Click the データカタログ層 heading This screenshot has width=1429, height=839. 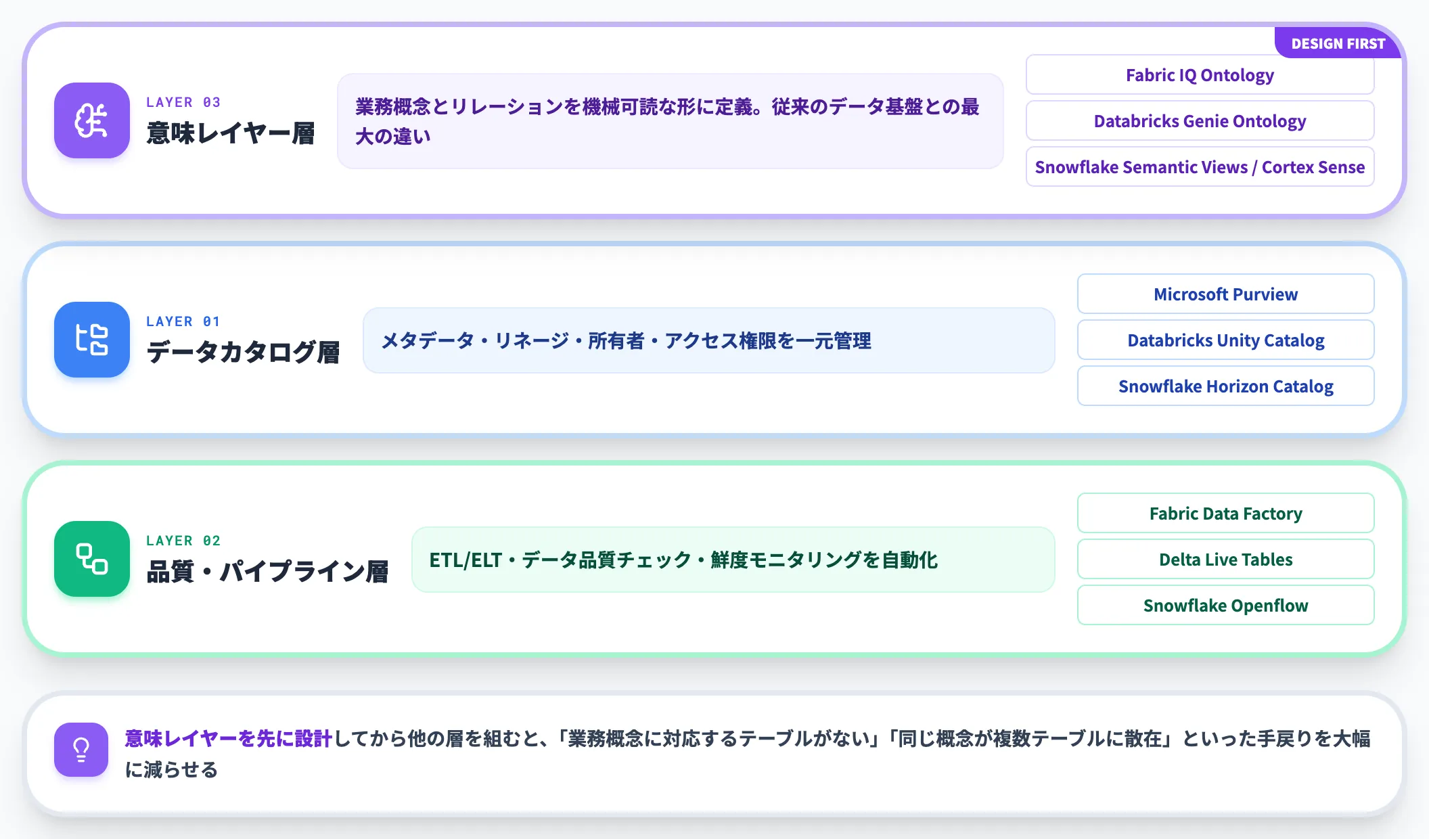pyautogui.click(x=243, y=353)
